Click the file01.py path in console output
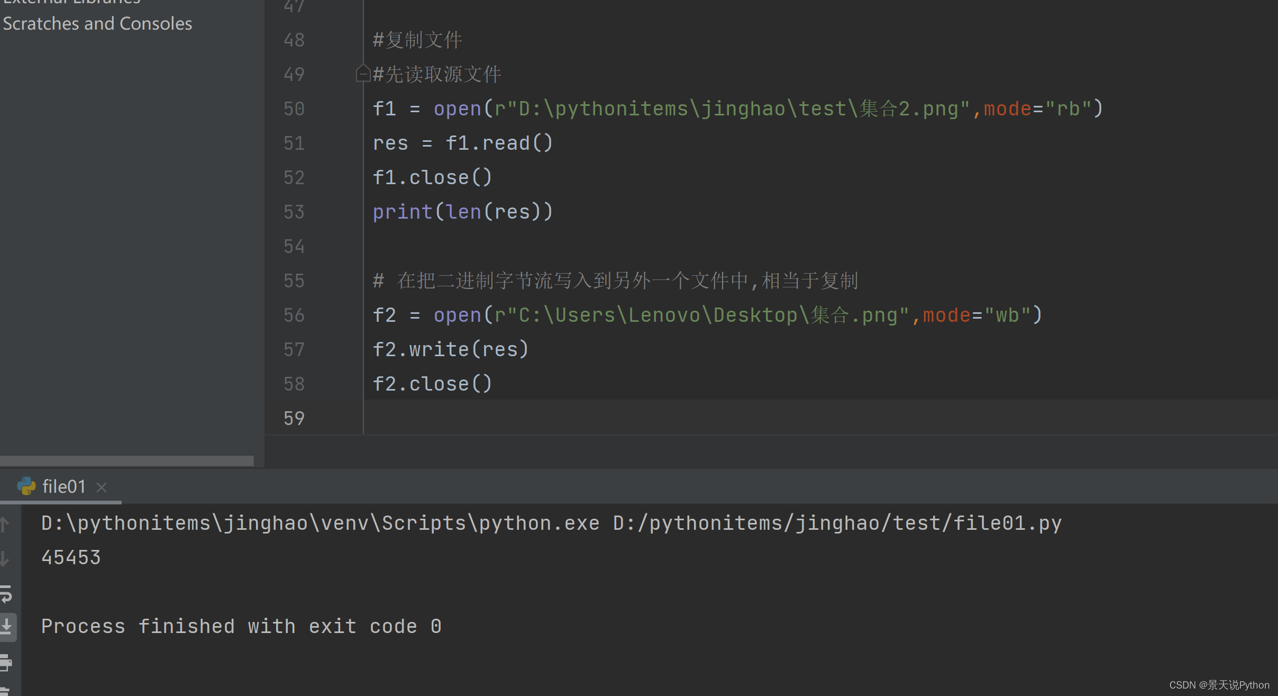Screen dimensions: 1278x696 [x=837, y=523]
